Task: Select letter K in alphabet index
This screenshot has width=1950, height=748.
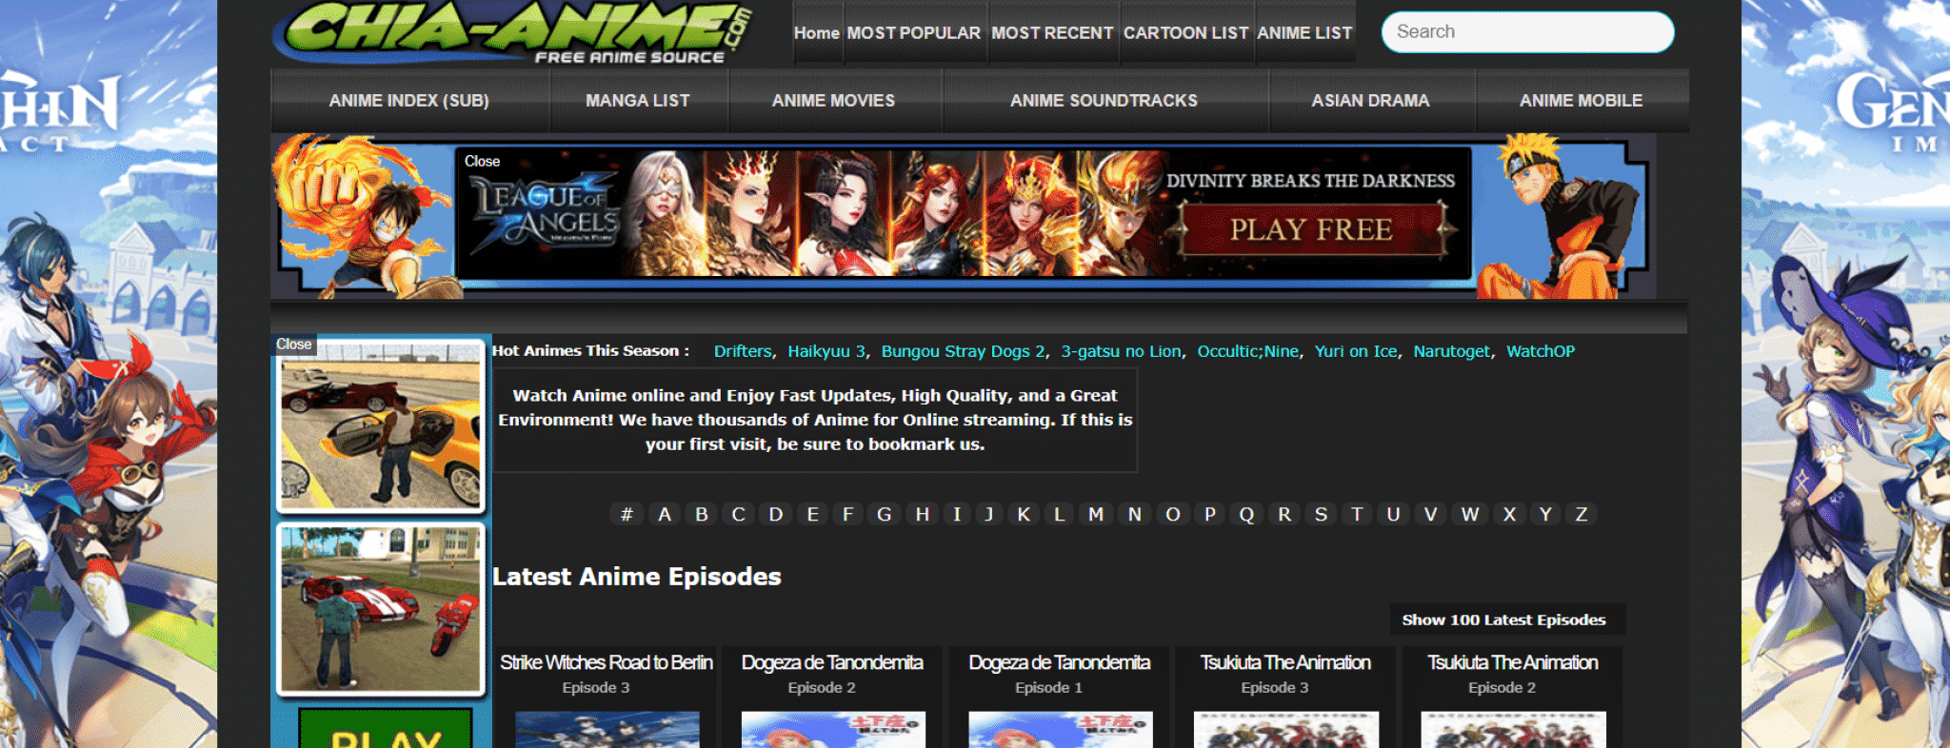Action: point(1024,514)
